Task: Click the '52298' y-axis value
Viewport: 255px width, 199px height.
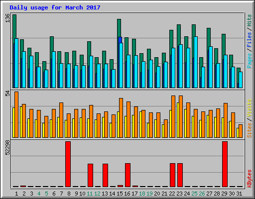Action: tap(7, 147)
